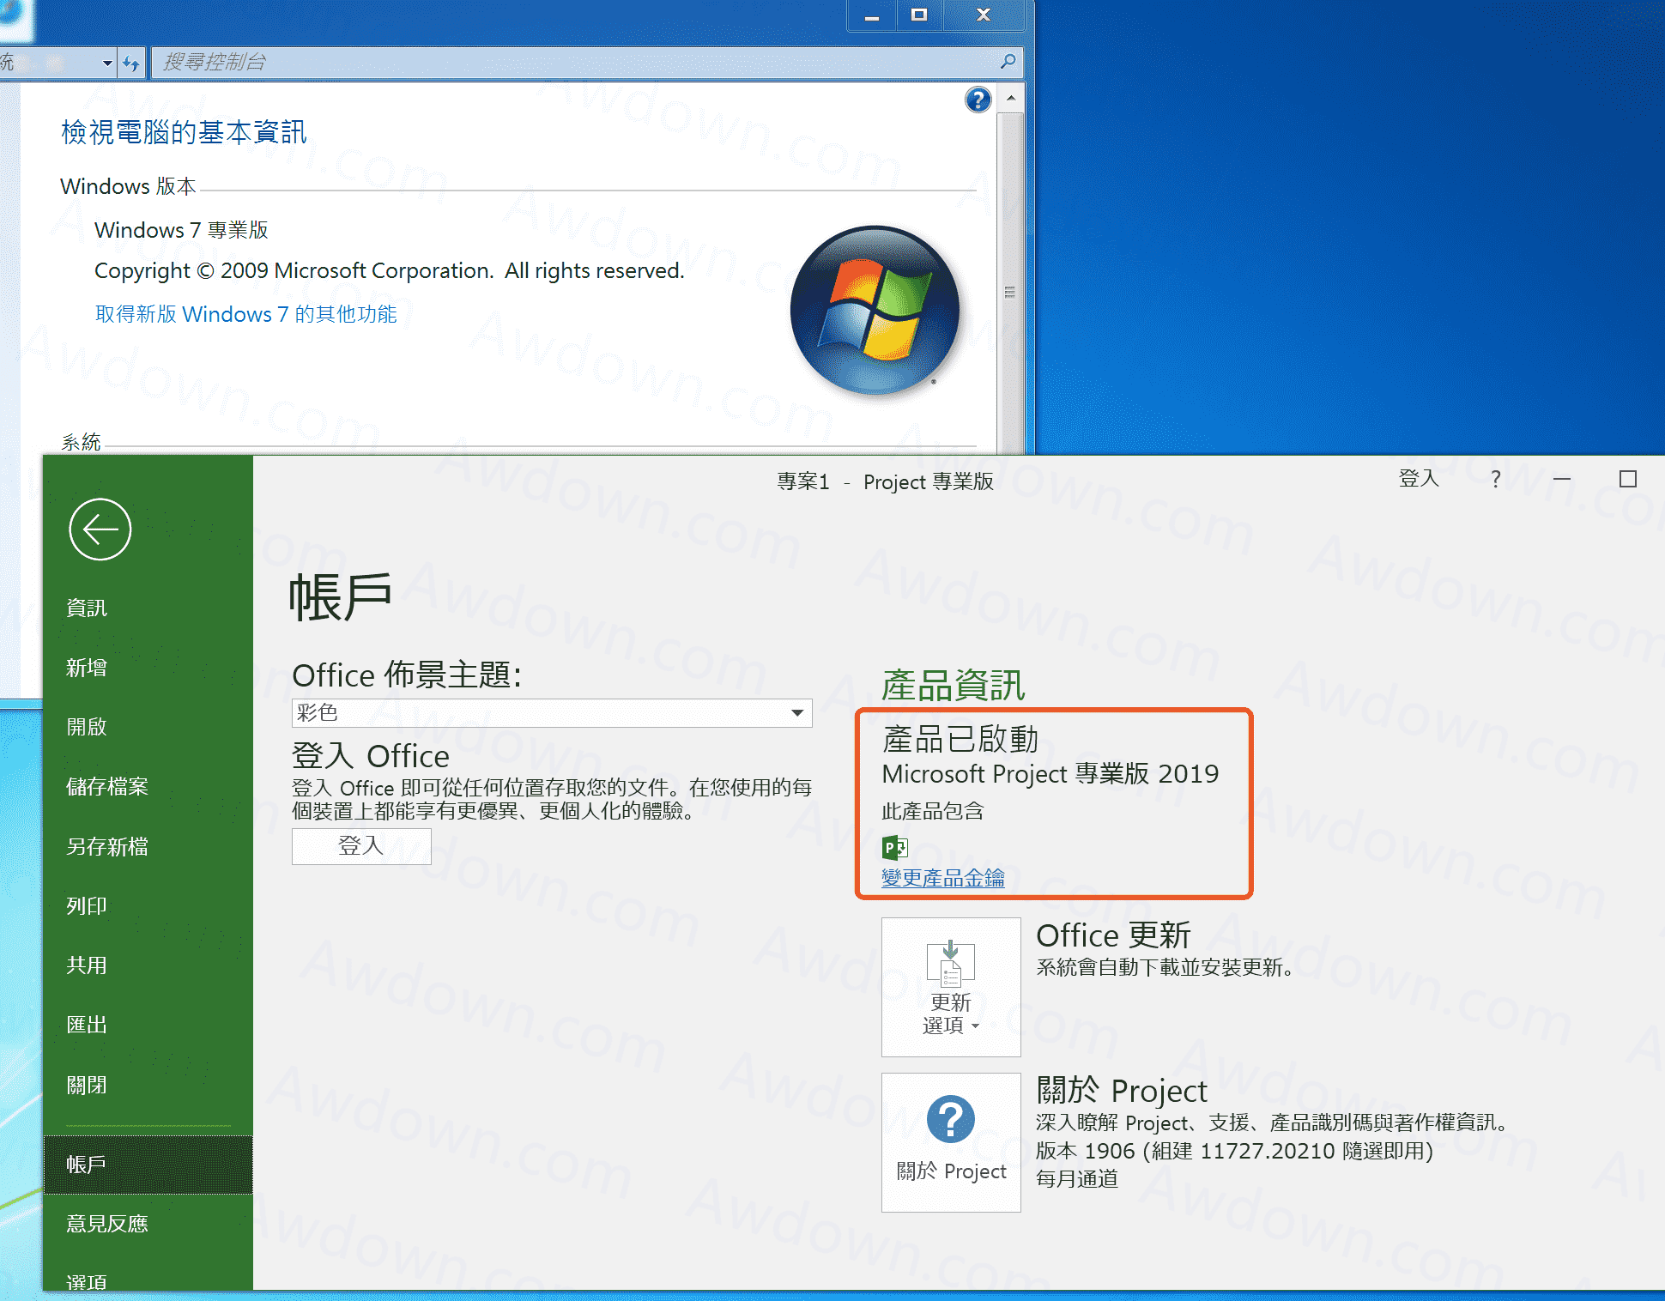1665x1301 pixels.
Task: Click the About Project question icon
Action: 950,1119
